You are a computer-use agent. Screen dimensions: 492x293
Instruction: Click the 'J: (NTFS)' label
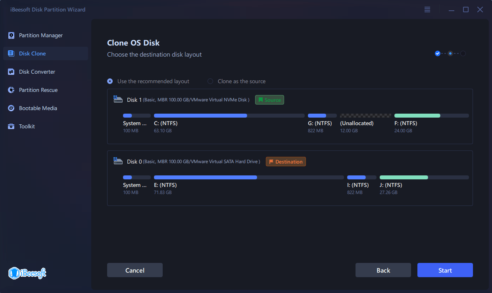coord(391,185)
